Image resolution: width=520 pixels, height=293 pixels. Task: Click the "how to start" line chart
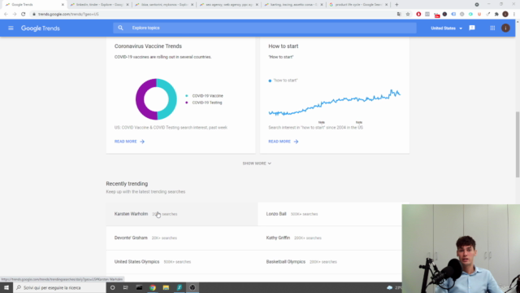click(x=334, y=103)
